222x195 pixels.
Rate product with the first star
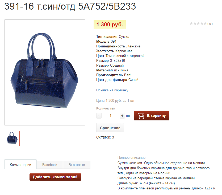pos(191,23)
